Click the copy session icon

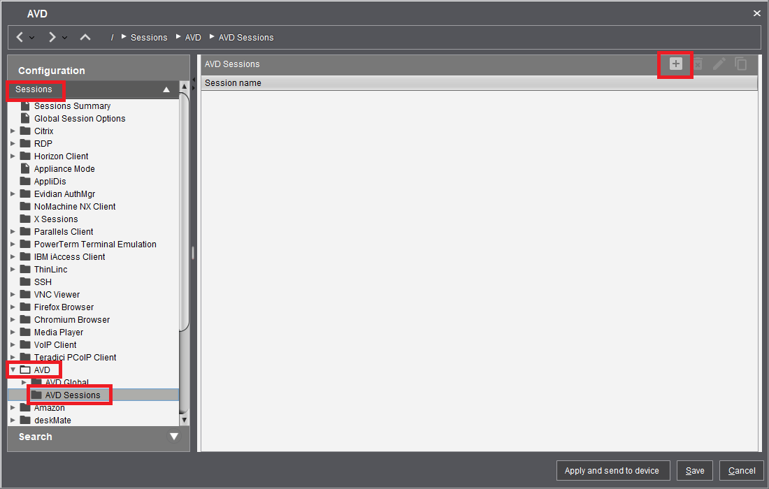coord(741,64)
